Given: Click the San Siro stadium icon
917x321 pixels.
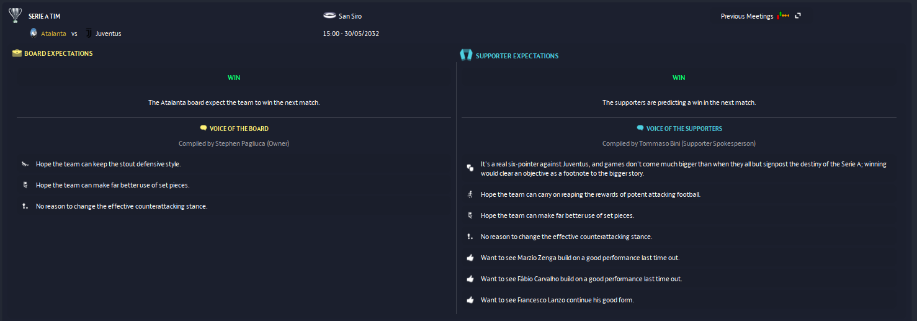Looking at the screenshot, I should coord(329,16).
